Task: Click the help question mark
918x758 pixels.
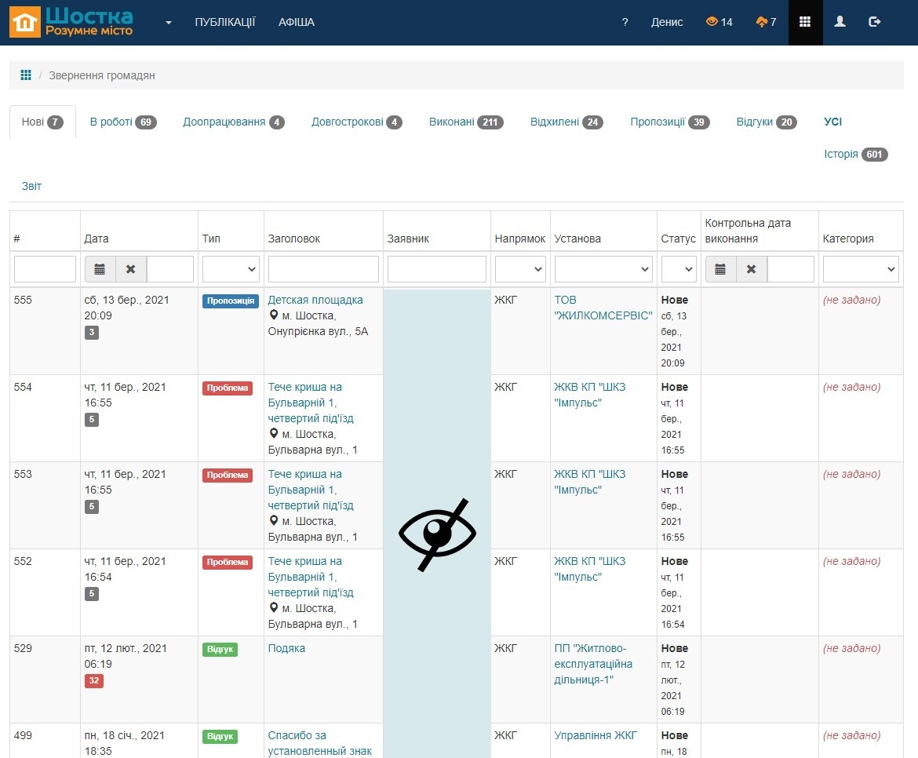Action: point(625,22)
